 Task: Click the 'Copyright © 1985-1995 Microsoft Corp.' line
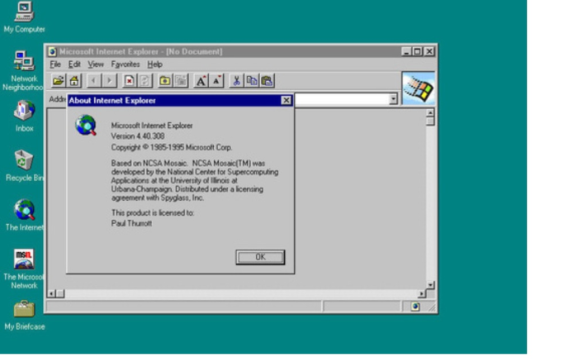click(172, 147)
